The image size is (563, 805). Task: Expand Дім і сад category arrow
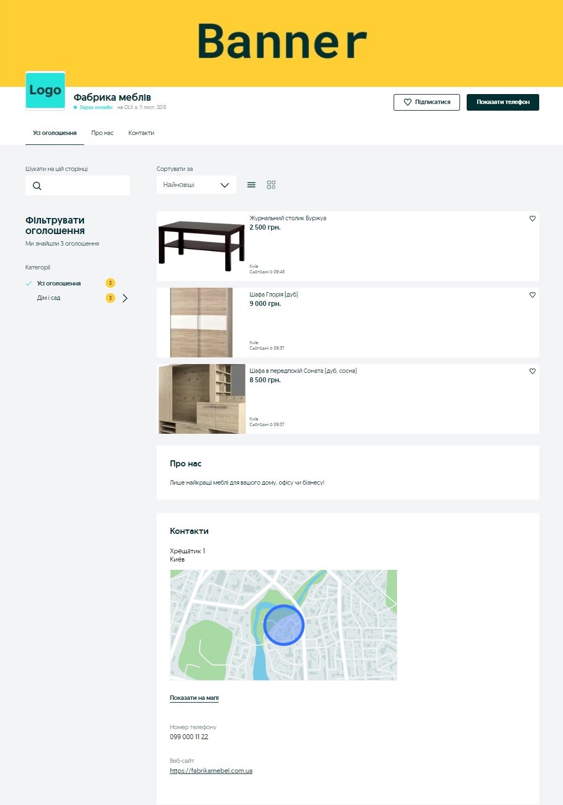(125, 298)
